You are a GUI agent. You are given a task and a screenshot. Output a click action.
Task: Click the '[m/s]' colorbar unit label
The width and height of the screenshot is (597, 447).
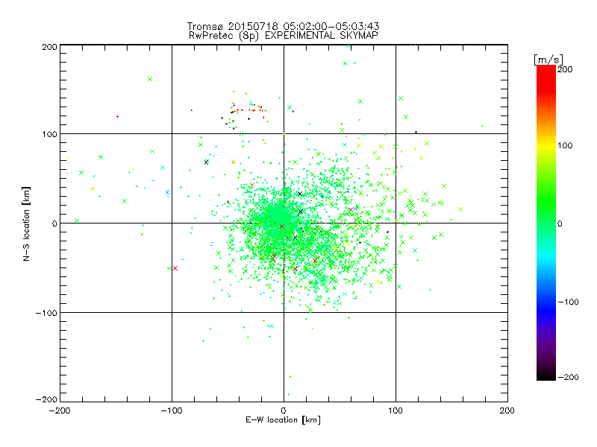548,60
